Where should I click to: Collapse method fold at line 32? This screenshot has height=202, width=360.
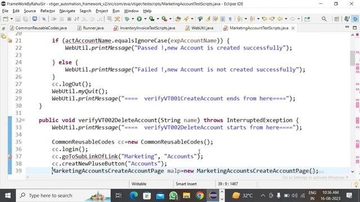point(24,120)
